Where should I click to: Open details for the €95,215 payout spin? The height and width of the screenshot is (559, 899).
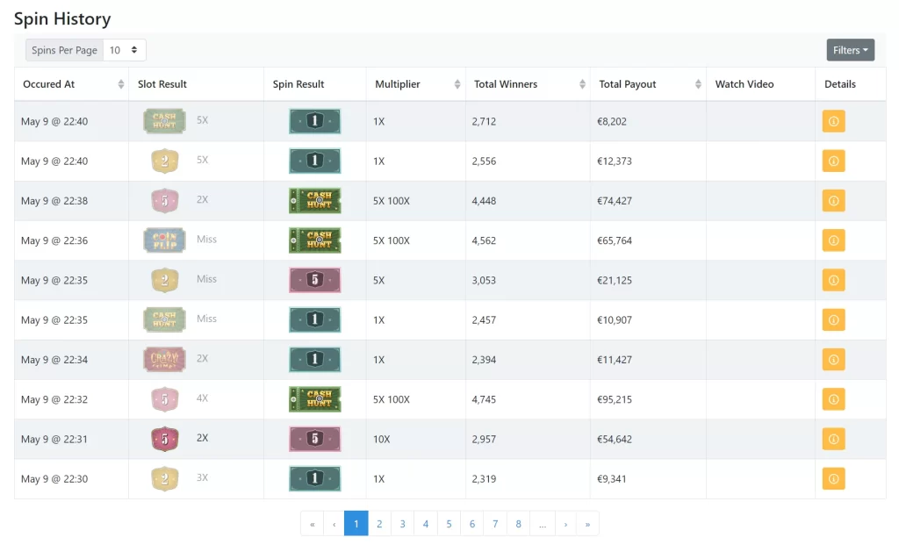(x=833, y=399)
